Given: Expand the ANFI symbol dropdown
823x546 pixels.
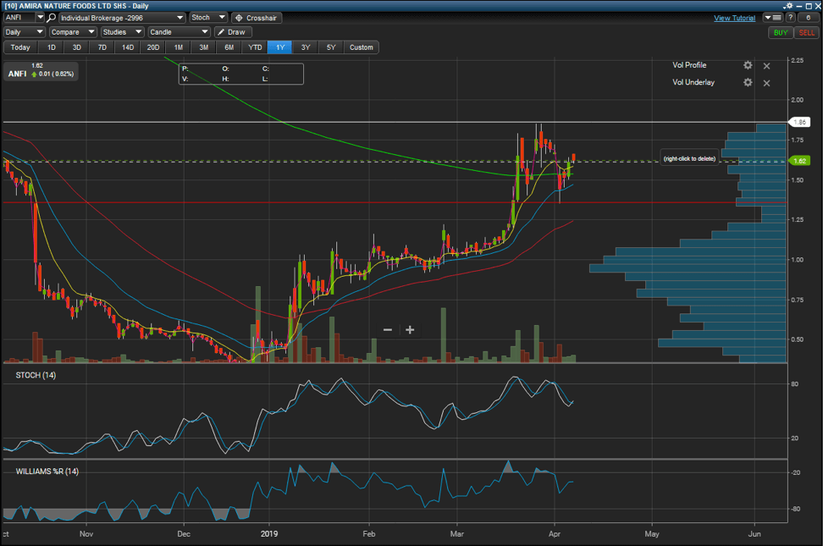Looking at the screenshot, I should (x=40, y=17).
